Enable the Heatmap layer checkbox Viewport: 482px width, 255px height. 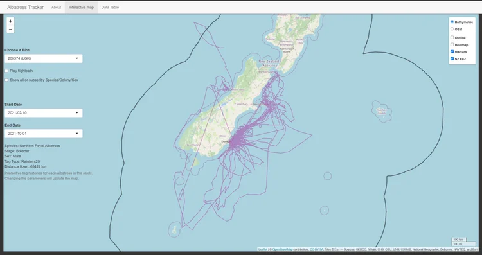coord(452,44)
